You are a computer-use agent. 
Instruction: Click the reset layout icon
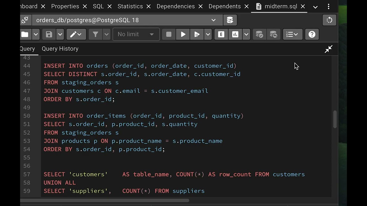click(x=329, y=20)
